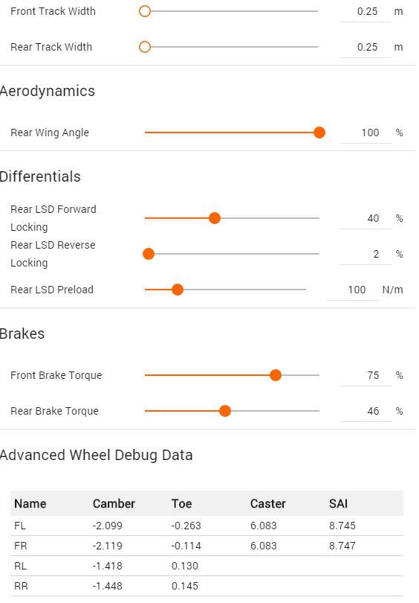This screenshot has width=419, height=603.
Task: Click the Rear Track Width slider handle
Action: 145,47
